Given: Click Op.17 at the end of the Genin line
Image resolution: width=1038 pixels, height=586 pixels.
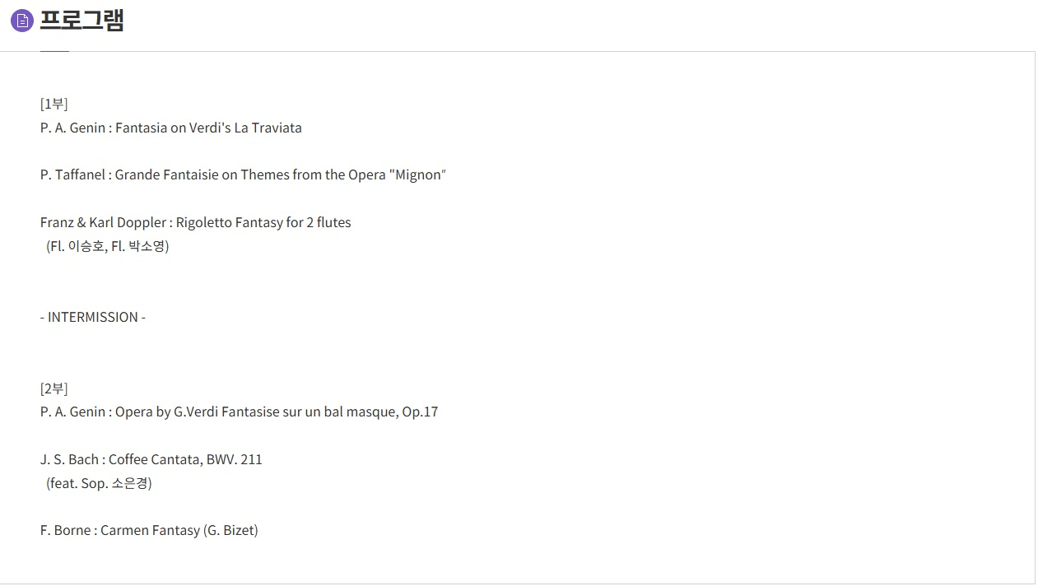Looking at the screenshot, I should point(420,412).
